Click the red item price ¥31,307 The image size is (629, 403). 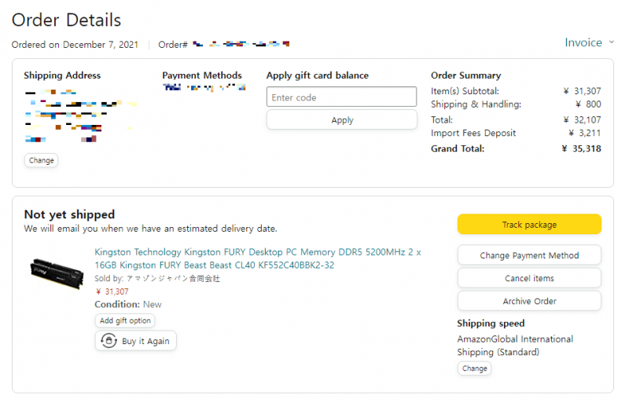pos(112,291)
